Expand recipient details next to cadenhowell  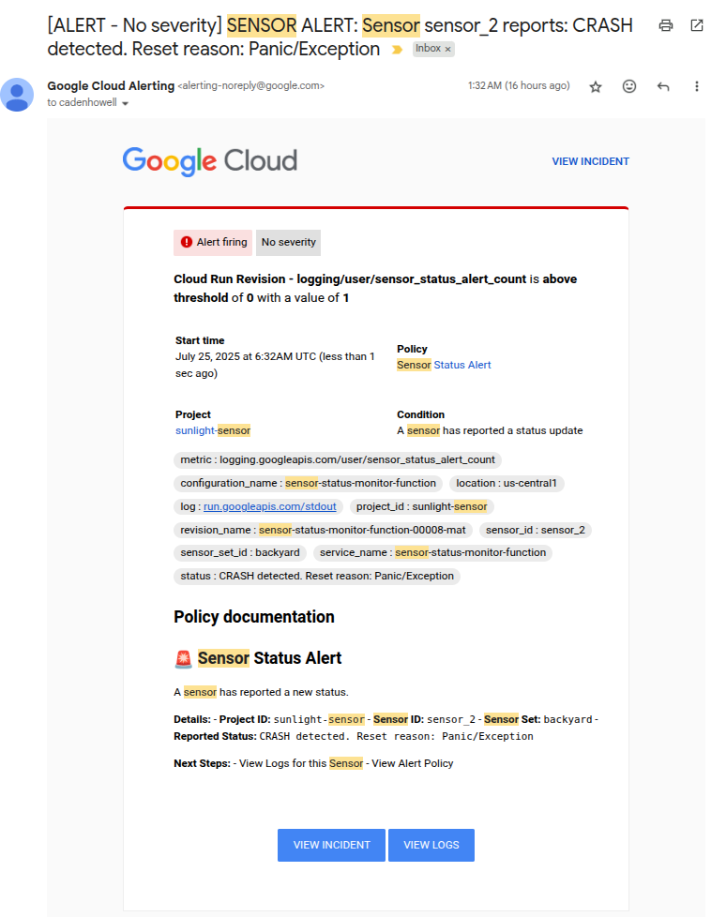click(126, 104)
